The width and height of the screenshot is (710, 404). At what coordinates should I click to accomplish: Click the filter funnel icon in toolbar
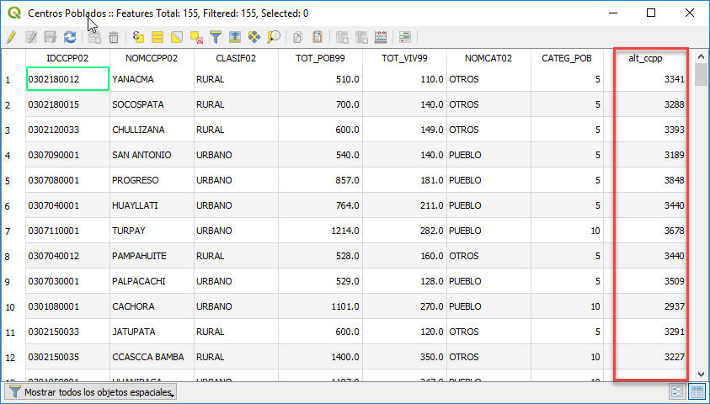(216, 37)
